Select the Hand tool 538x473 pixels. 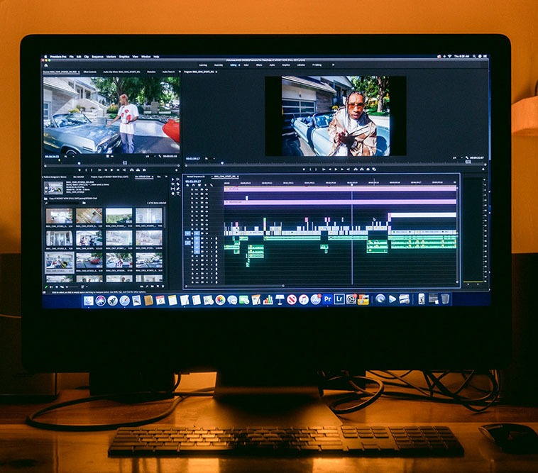click(x=173, y=194)
